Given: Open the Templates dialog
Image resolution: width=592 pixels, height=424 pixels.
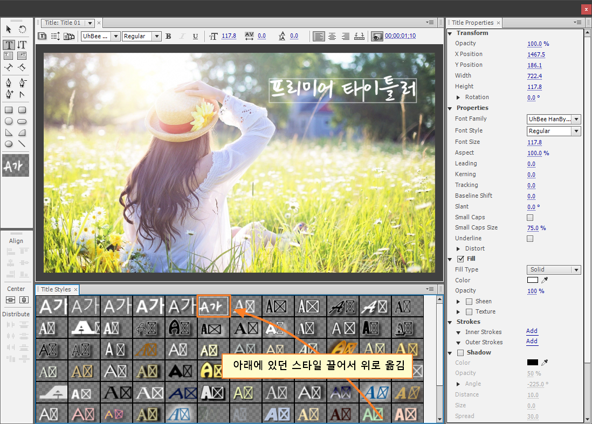Looking at the screenshot, I should (69, 36).
